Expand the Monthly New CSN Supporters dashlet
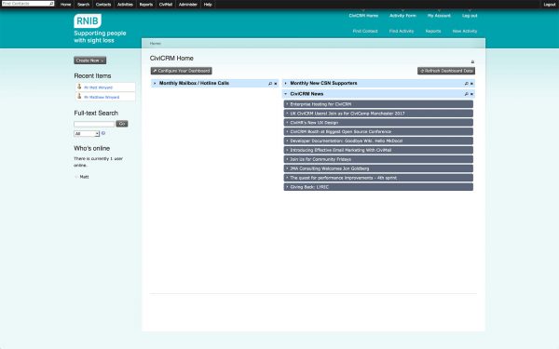559x349 pixels. coord(286,84)
